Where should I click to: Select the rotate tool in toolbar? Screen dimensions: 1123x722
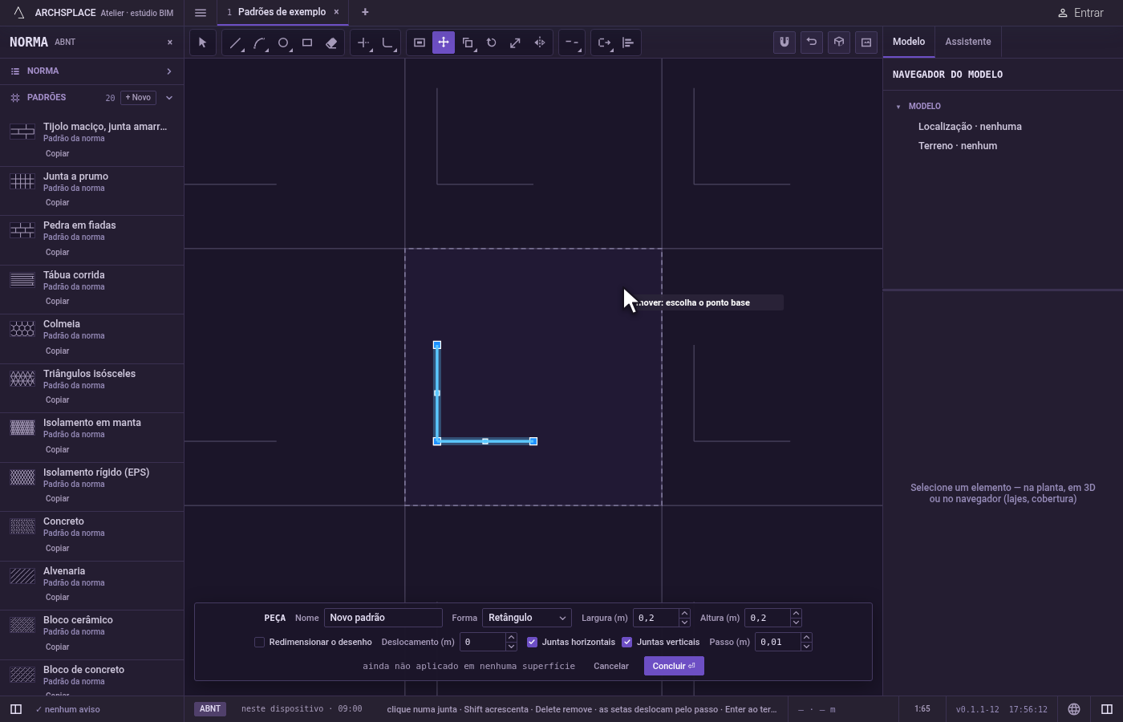coord(492,43)
